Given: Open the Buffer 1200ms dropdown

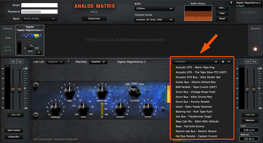Looking at the screenshot, I should 154,8.
